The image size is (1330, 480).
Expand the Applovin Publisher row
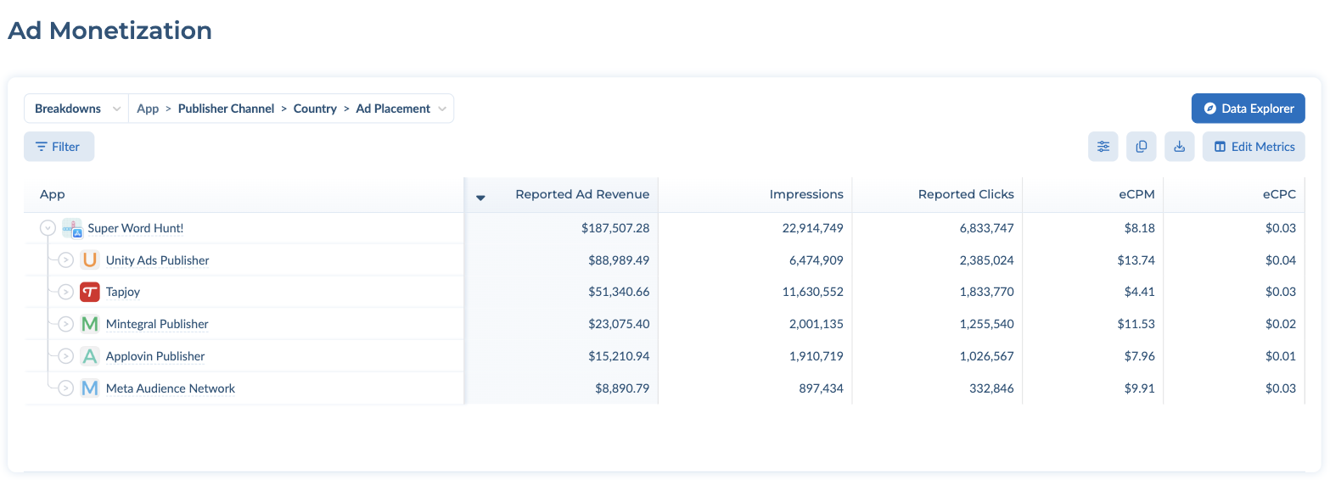(x=66, y=356)
